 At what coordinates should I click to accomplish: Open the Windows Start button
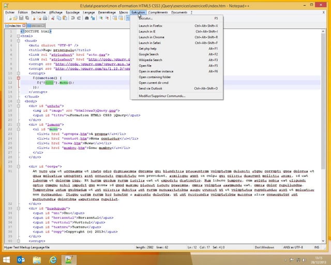click(6, 260)
